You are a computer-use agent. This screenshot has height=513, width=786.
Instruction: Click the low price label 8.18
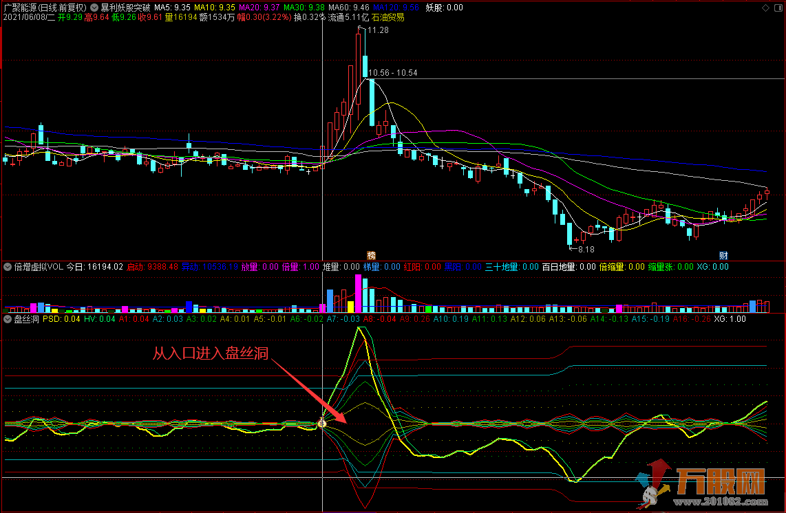click(586, 249)
